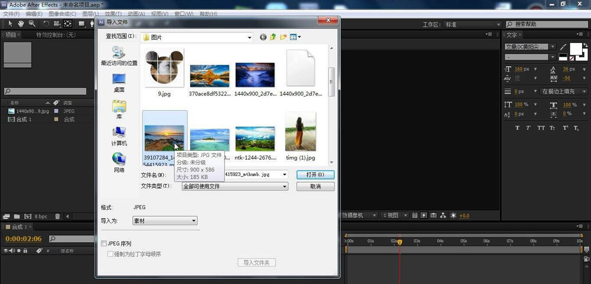The height and width of the screenshot is (284, 591).
Task: Select the Rotation tool
Action: (x=46, y=24)
